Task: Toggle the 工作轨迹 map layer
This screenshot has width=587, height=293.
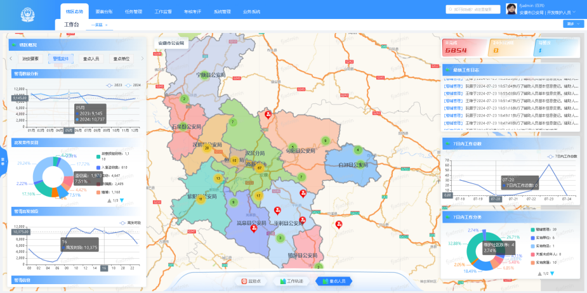Action: tap(292, 281)
